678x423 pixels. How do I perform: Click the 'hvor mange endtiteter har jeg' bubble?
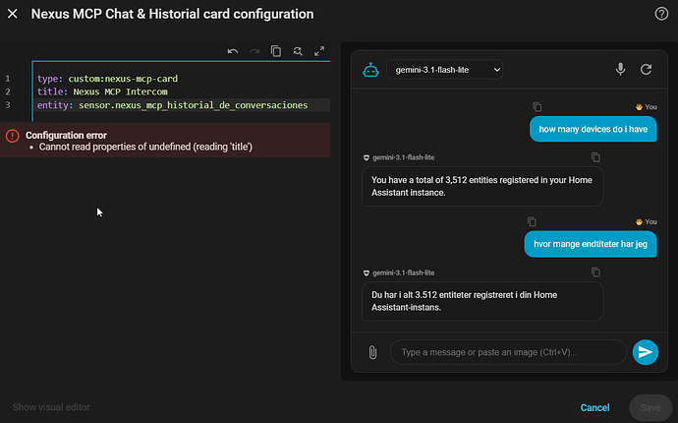pyautogui.click(x=591, y=244)
